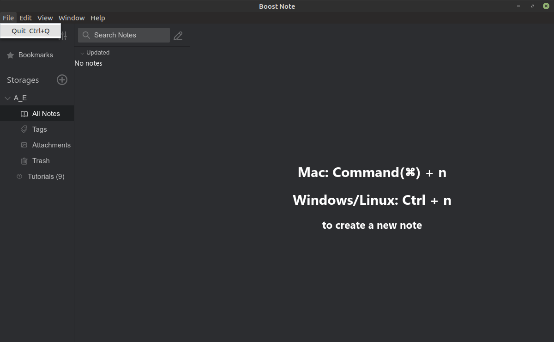Open Attachments via its image icon
Viewport: 554px width, 342px height.
click(24, 145)
